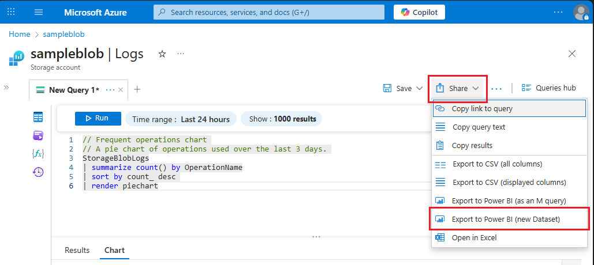
Task: Open the ellipsis next to the page title
Action: 181,54
